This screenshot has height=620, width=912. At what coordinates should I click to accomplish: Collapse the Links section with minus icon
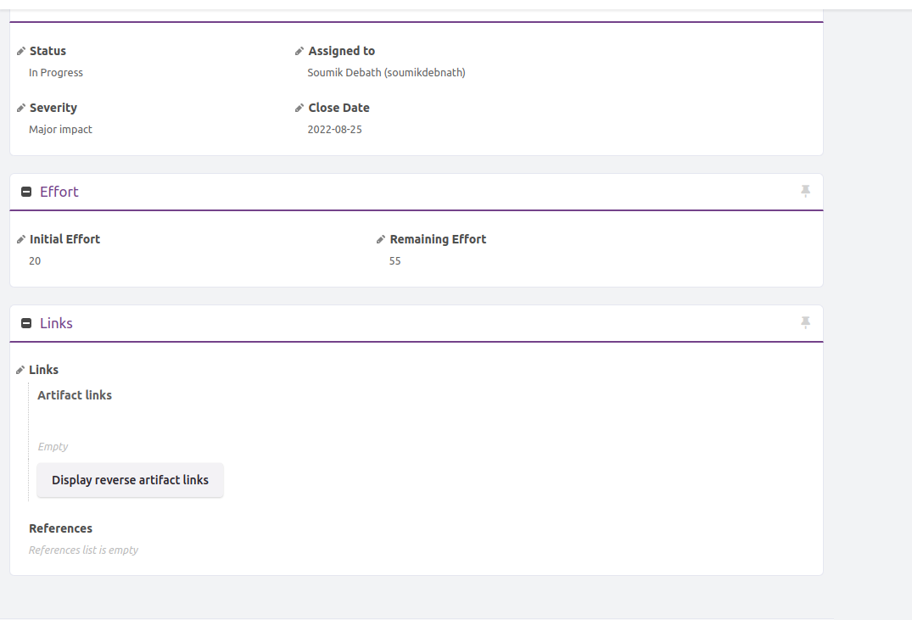tap(26, 323)
